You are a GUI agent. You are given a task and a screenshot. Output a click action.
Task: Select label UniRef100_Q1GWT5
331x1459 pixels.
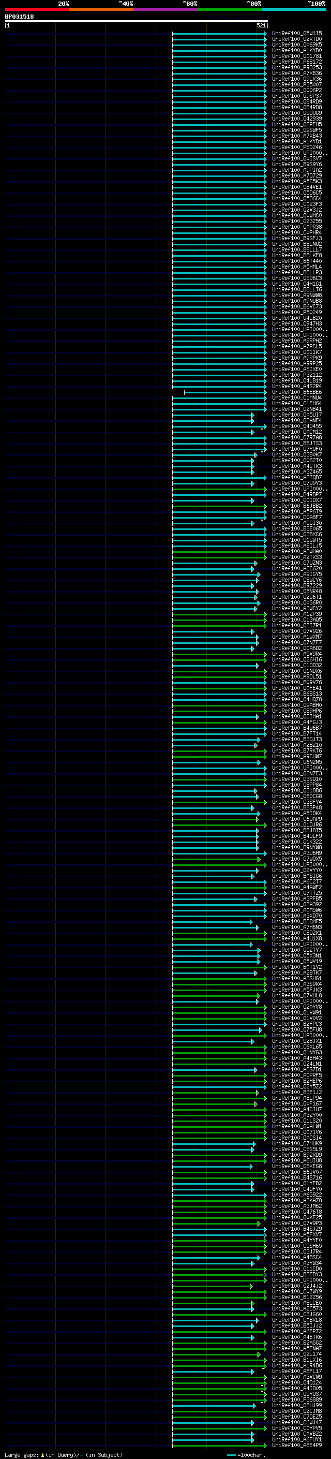point(297,540)
